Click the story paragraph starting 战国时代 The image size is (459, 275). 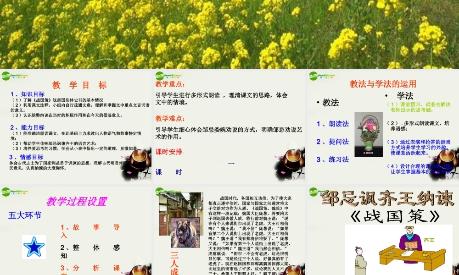click(250, 236)
